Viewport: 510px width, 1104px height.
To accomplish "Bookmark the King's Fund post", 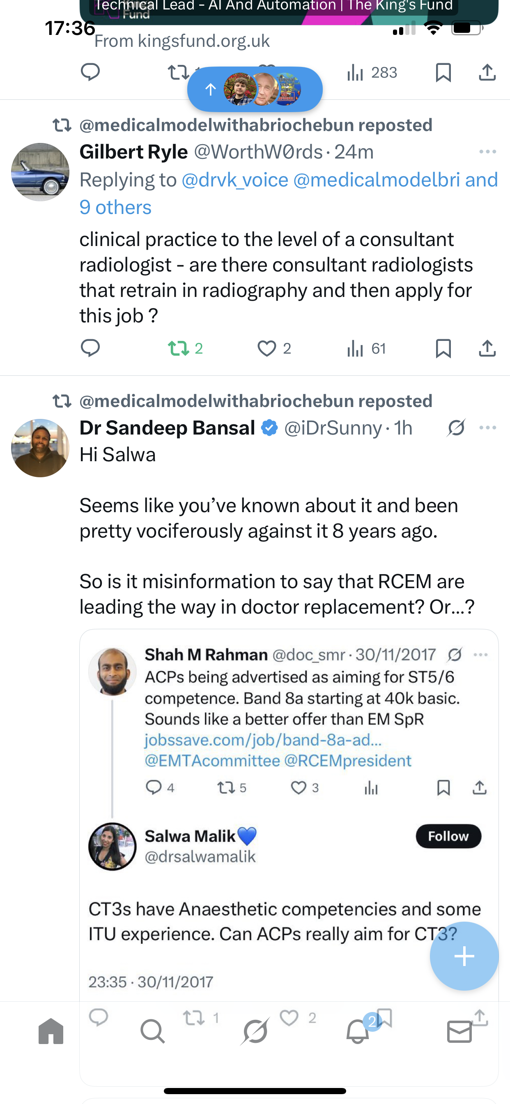I will (x=443, y=72).
